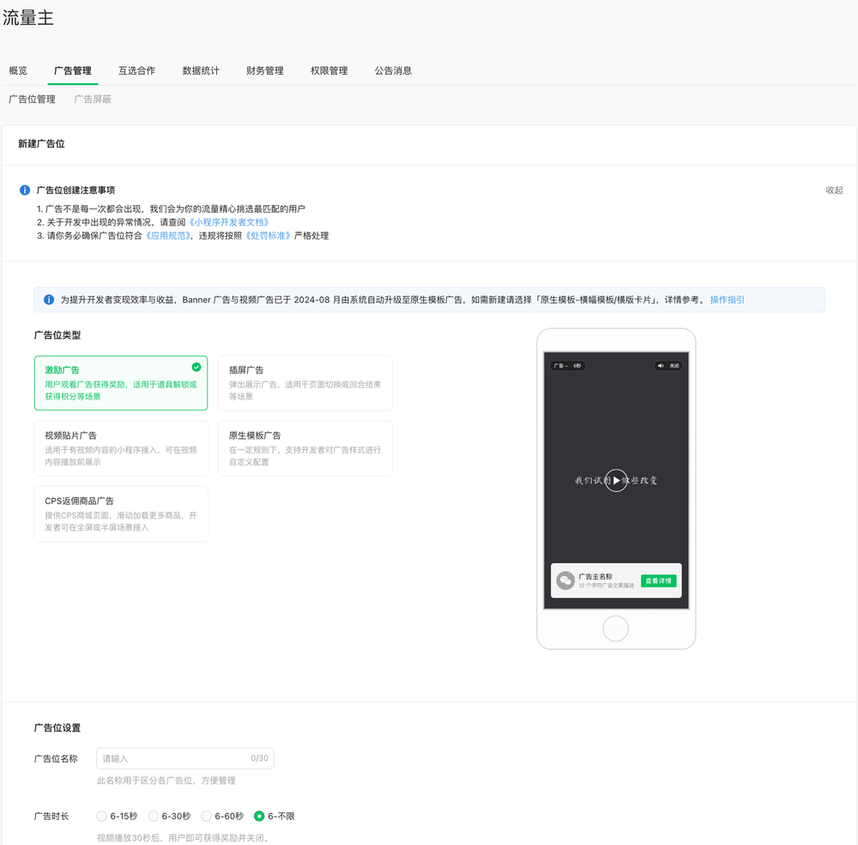This screenshot has height=845, width=858.
Task: Open the 财务管理 tab
Action: click(x=264, y=70)
